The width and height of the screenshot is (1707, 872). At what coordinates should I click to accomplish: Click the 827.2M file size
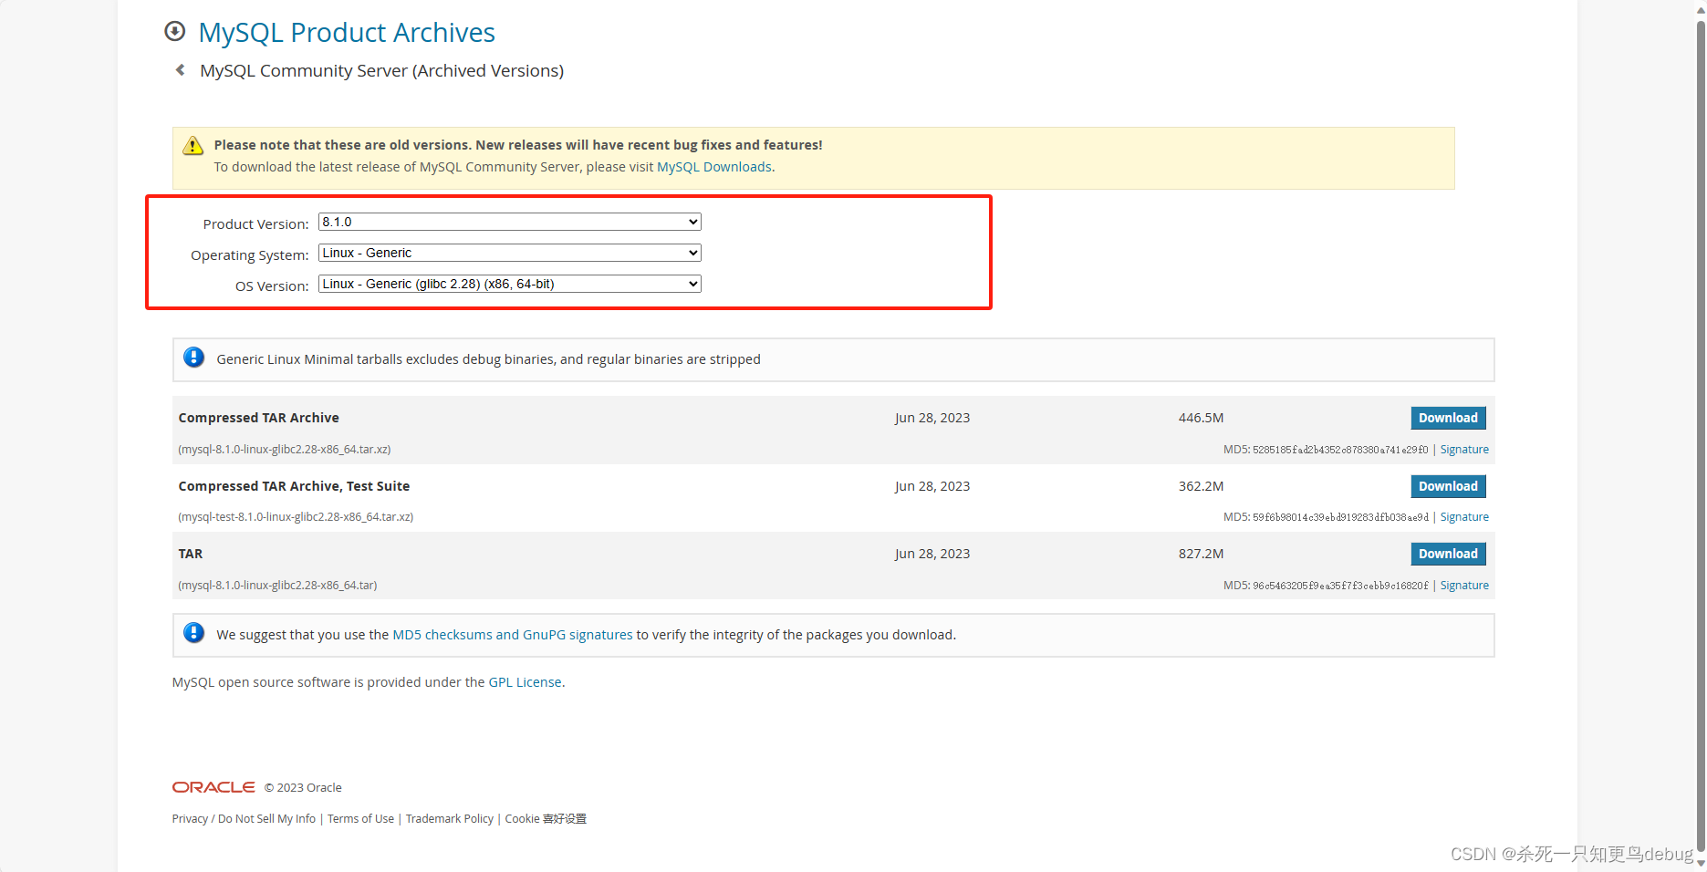(1201, 554)
